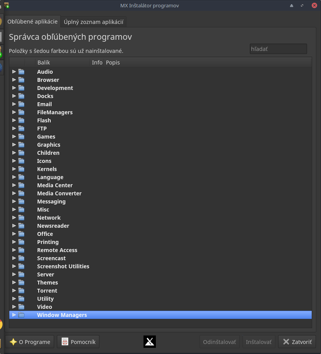321x354 pixels.
Task: Click the Browser folder icon
Action: [x=21, y=80]
